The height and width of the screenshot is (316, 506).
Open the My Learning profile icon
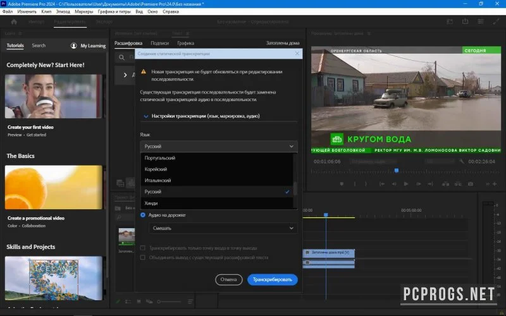[x=73, y=46]
